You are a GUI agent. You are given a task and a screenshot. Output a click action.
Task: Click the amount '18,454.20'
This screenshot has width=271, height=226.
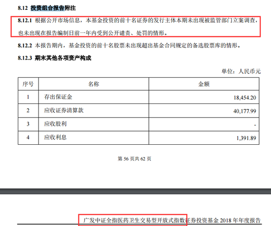tap(245, 97)
